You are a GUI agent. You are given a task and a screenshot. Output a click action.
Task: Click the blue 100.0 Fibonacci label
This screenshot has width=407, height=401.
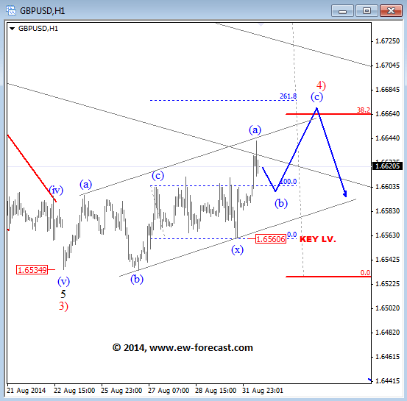[x=289, y=182]
